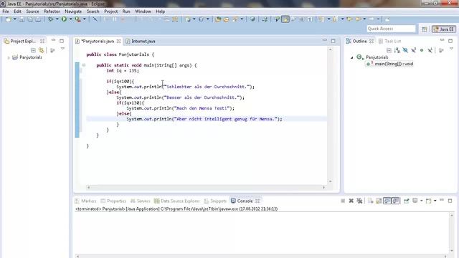
Task: Toggle Hide Static Members in Outline toolbar
Action: (413, 50)
